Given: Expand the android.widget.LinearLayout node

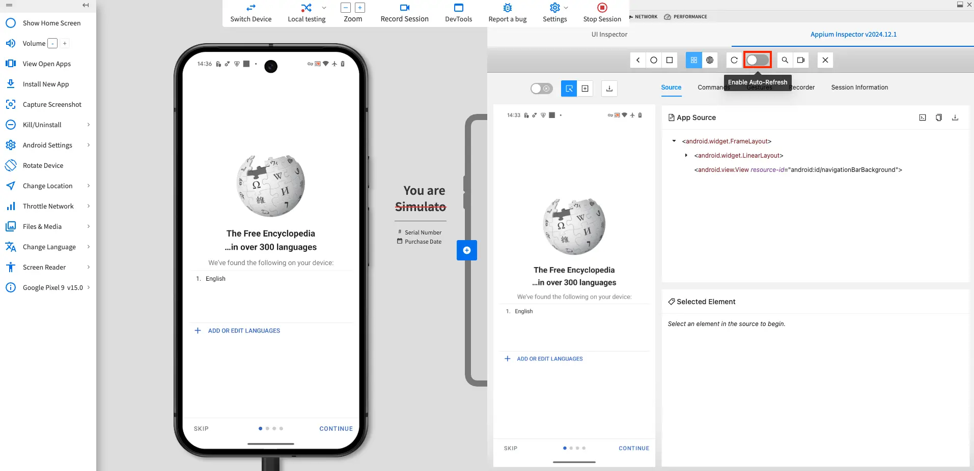Looking at the screenshot, I should tap(686, 156).
